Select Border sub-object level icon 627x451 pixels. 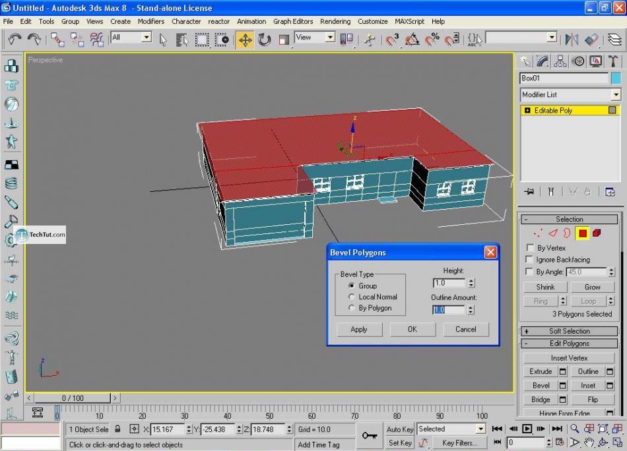pos(567,233)
